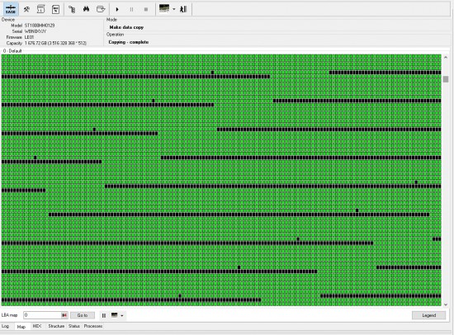
Task: Pause the process using toolbar pause button
Action: pyautogui.click(x=131, y=9)
